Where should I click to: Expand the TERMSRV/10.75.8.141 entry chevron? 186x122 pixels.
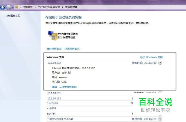pos(160,119)
